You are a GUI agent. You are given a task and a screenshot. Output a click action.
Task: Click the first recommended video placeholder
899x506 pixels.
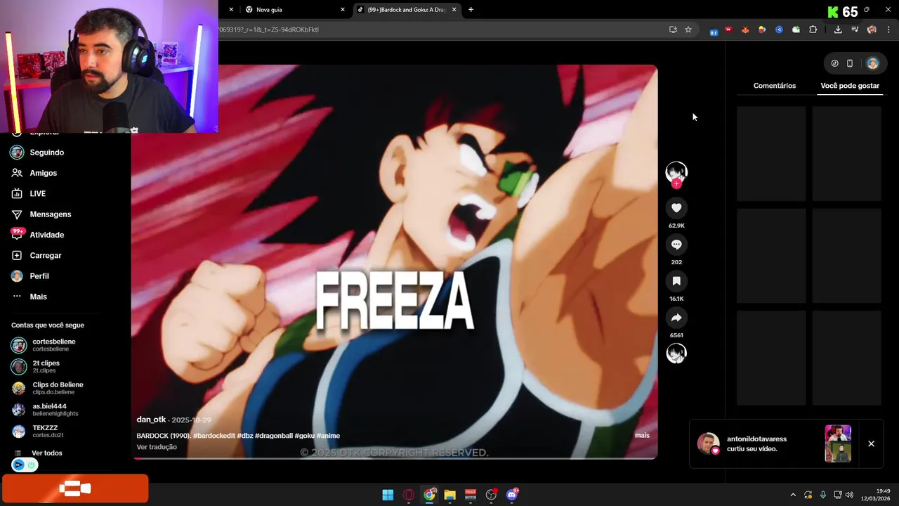point(771,154)
